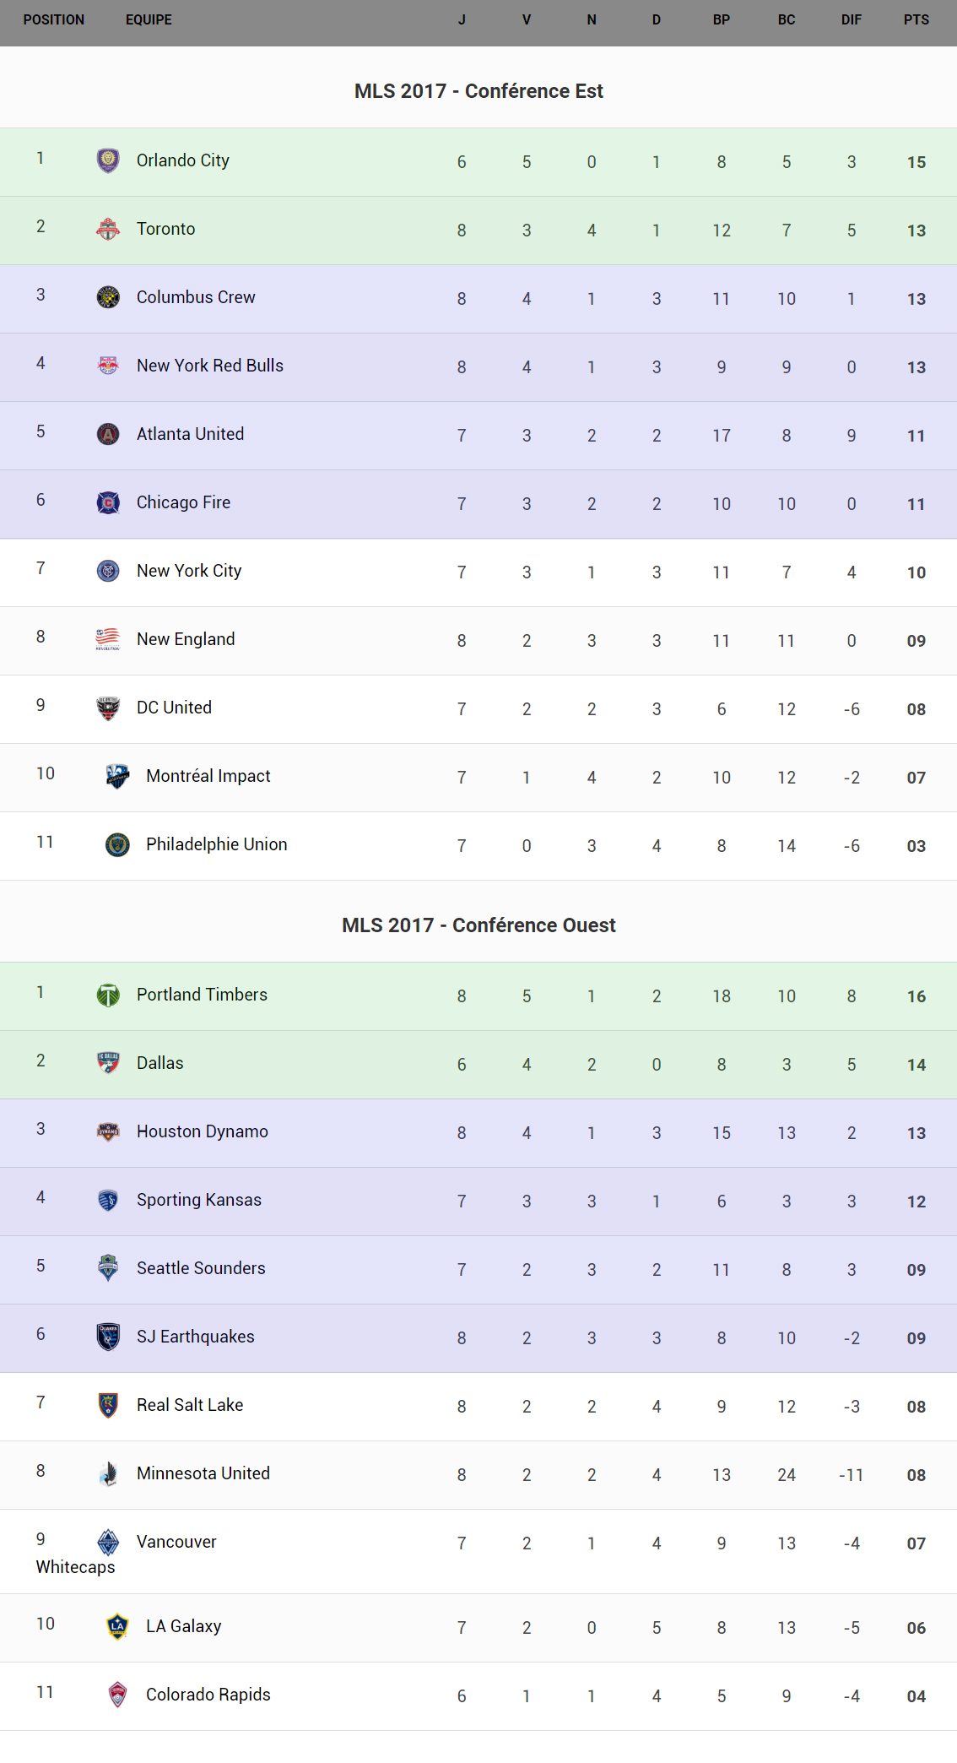Screen dimensions: 957x1763
Task: Click the Orlando City team logo
Action: [x=108, y=160]
